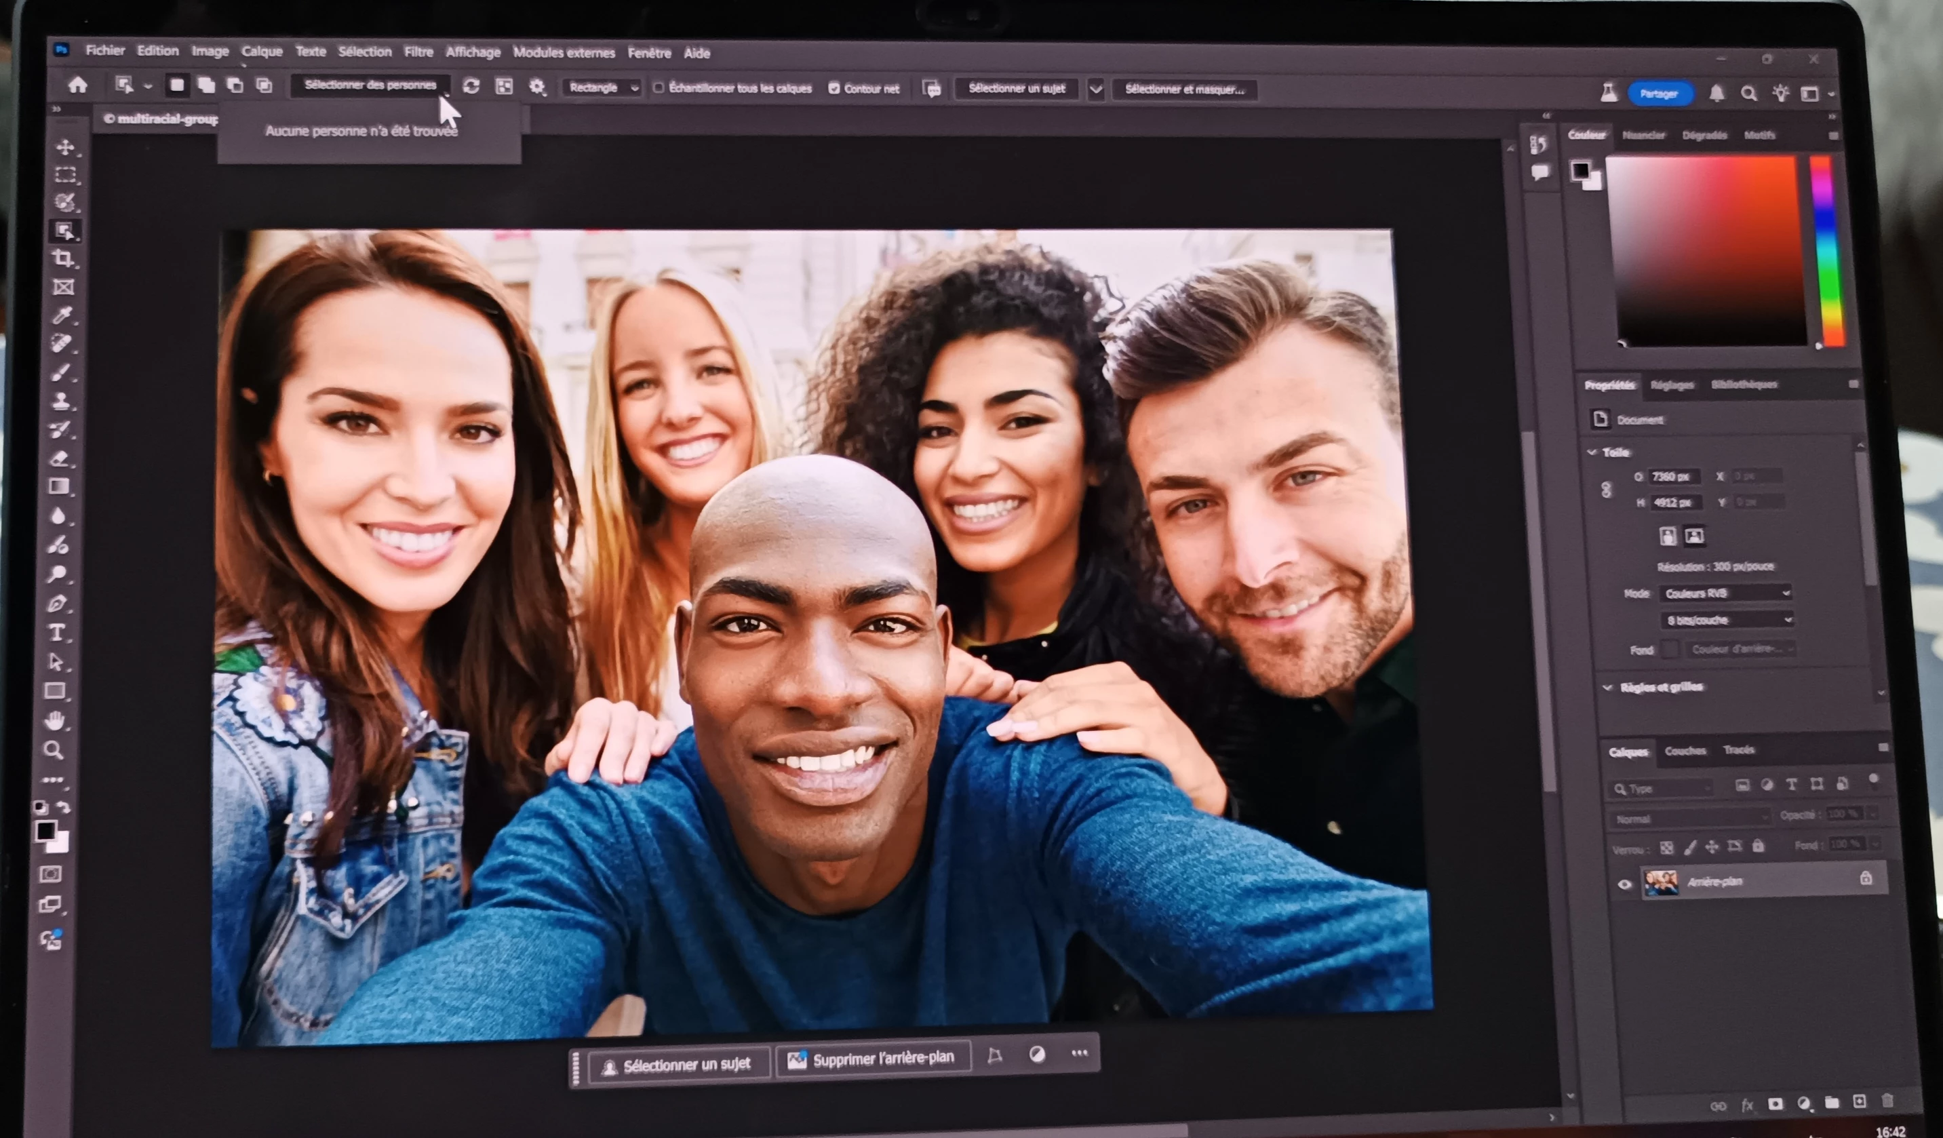The width and height of the screenshot is (1943, 1138).
Task: Uncheck the Contour net option
Action: coord(833,89)
